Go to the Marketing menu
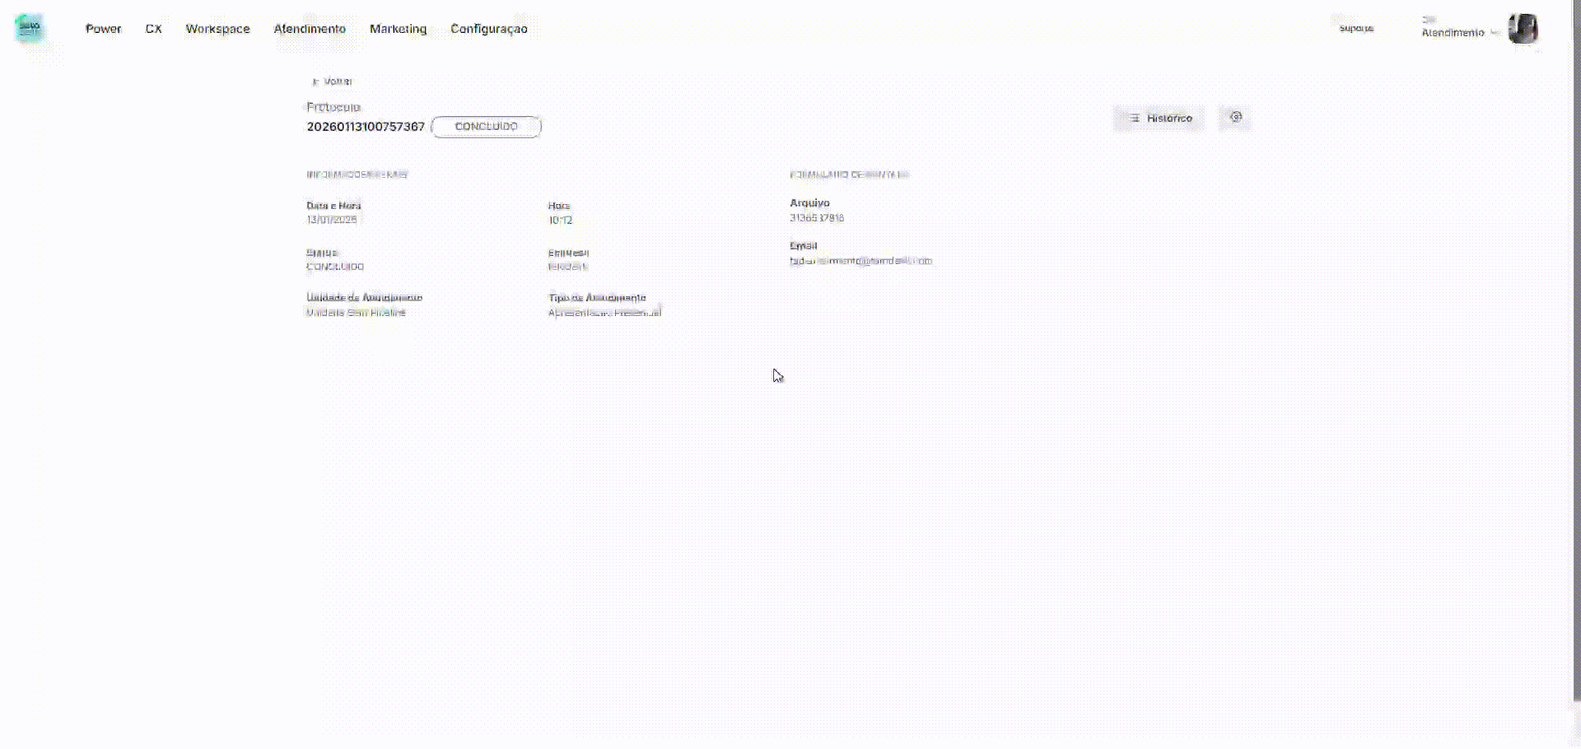 tap(398, 29)
